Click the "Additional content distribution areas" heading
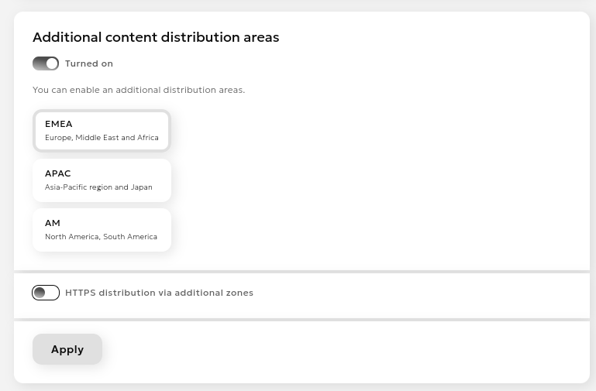 [156, 37]
